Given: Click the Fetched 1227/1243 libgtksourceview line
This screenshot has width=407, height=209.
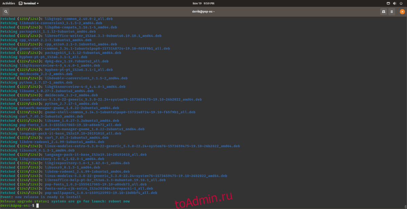Looking at the screenshot, I should [63, 87].
